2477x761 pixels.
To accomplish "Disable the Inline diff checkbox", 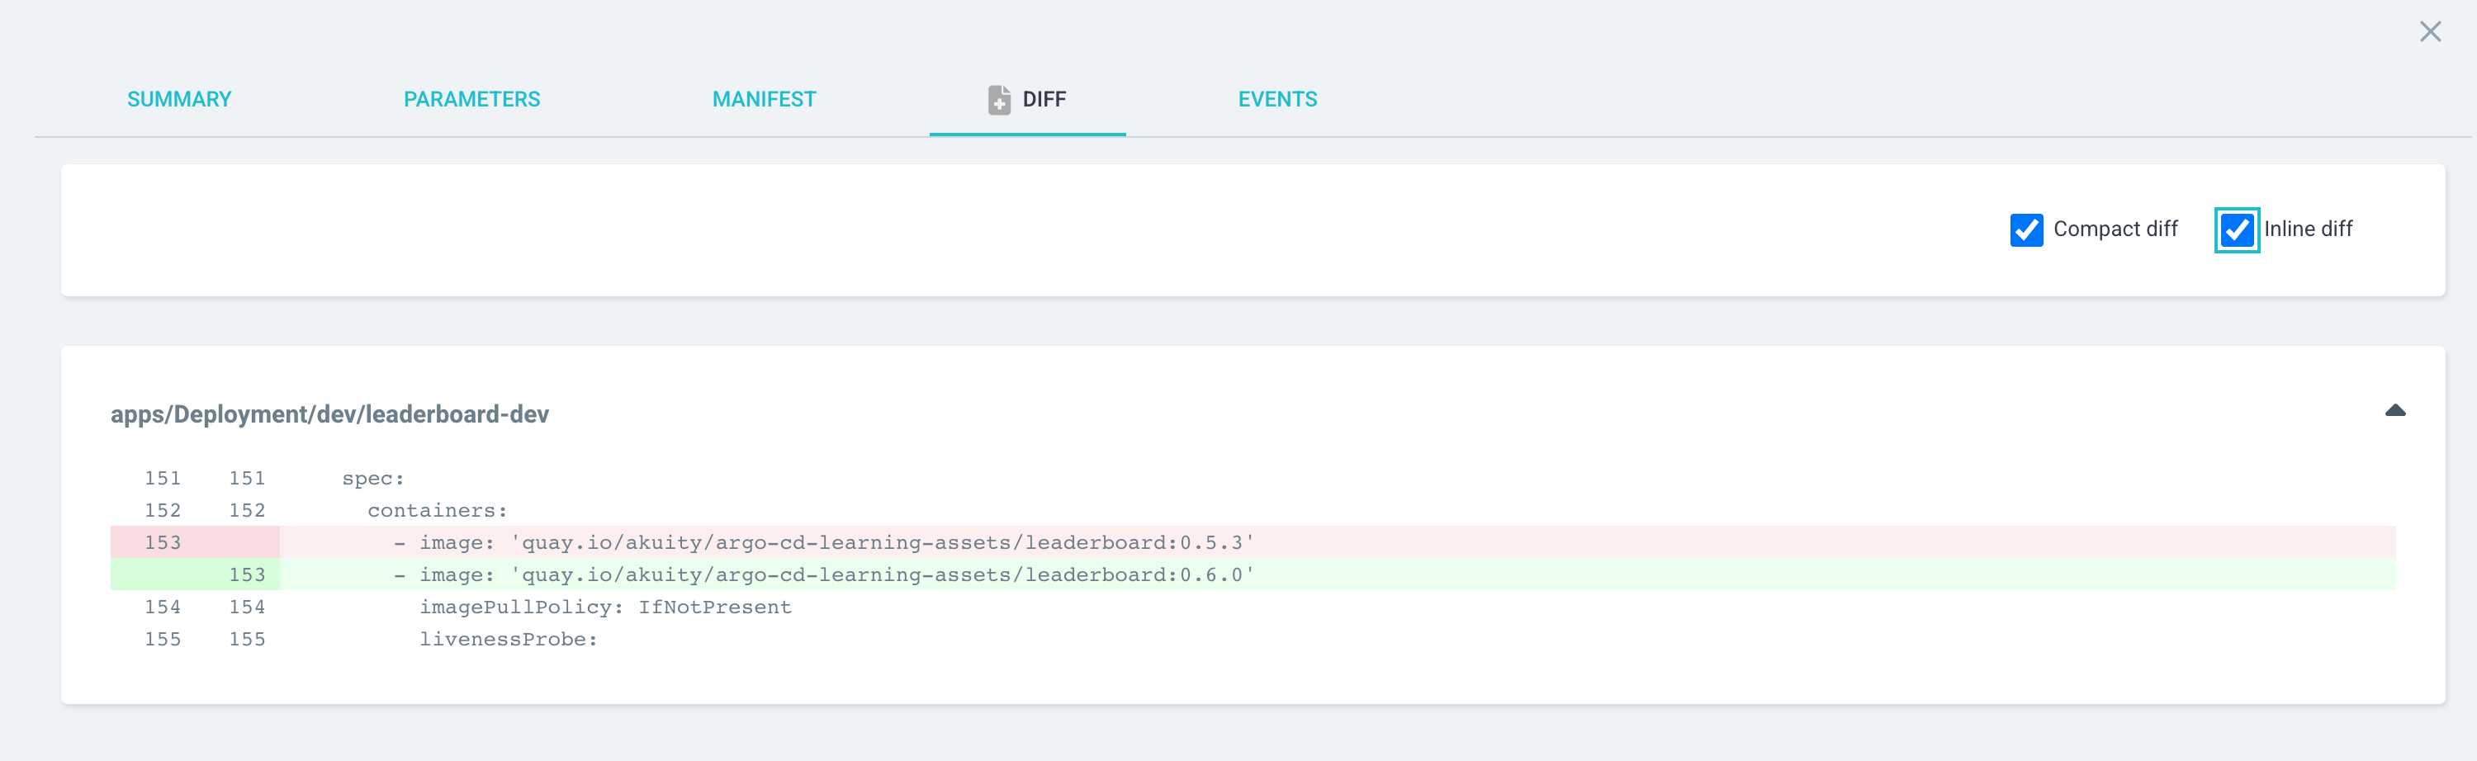I will tap(2237, 229).
